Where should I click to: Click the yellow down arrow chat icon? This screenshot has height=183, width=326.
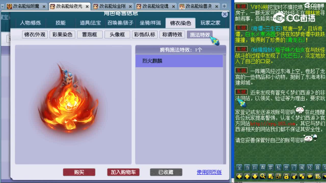255,176
